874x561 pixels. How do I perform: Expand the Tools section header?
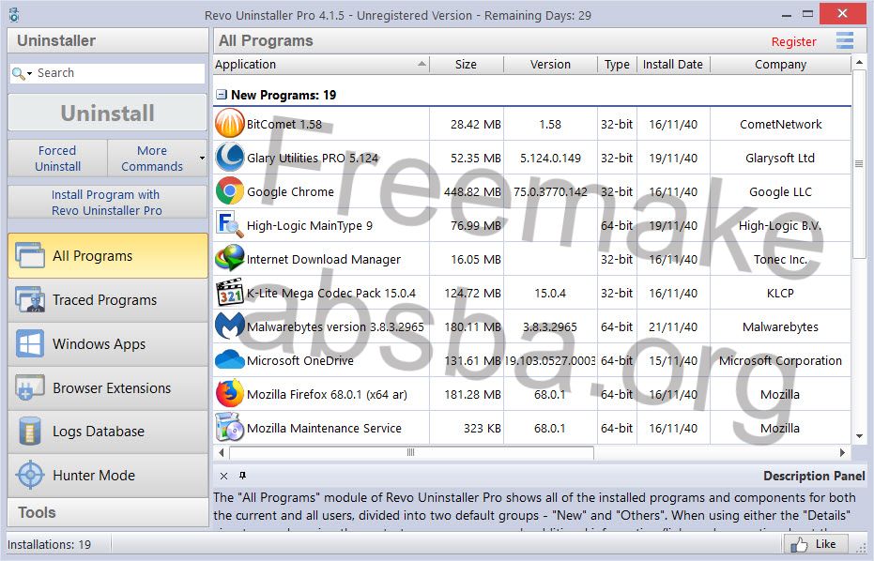coord(108,512)
